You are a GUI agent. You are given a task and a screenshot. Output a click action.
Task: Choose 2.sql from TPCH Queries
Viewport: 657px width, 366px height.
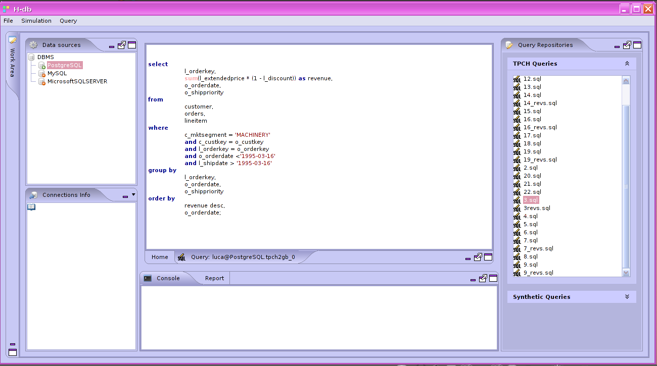[531, 168]
